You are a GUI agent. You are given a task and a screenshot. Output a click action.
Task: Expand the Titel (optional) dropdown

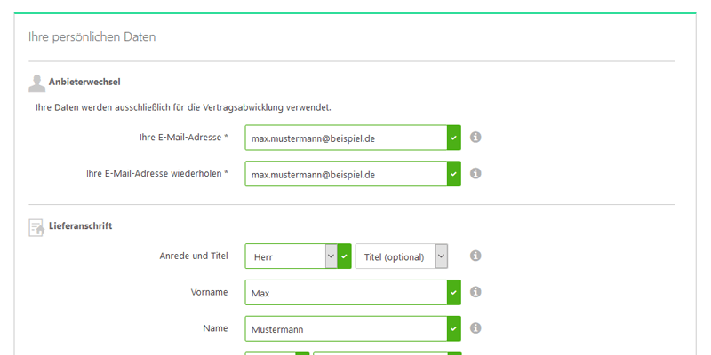pyautogui.click(x=401, y=256)
